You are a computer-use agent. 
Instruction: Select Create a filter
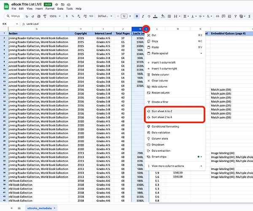[x=175, y=102]
